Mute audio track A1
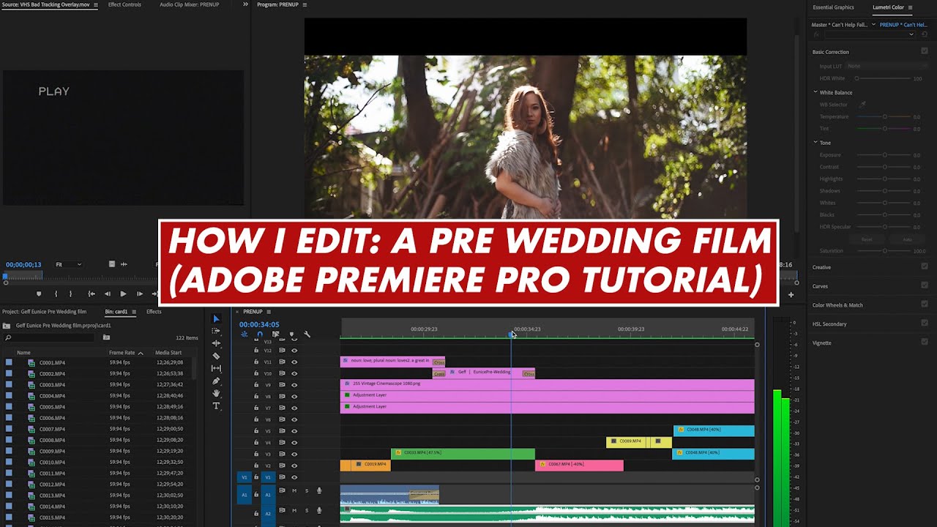937x527 pixels. (x=294, y=490)
